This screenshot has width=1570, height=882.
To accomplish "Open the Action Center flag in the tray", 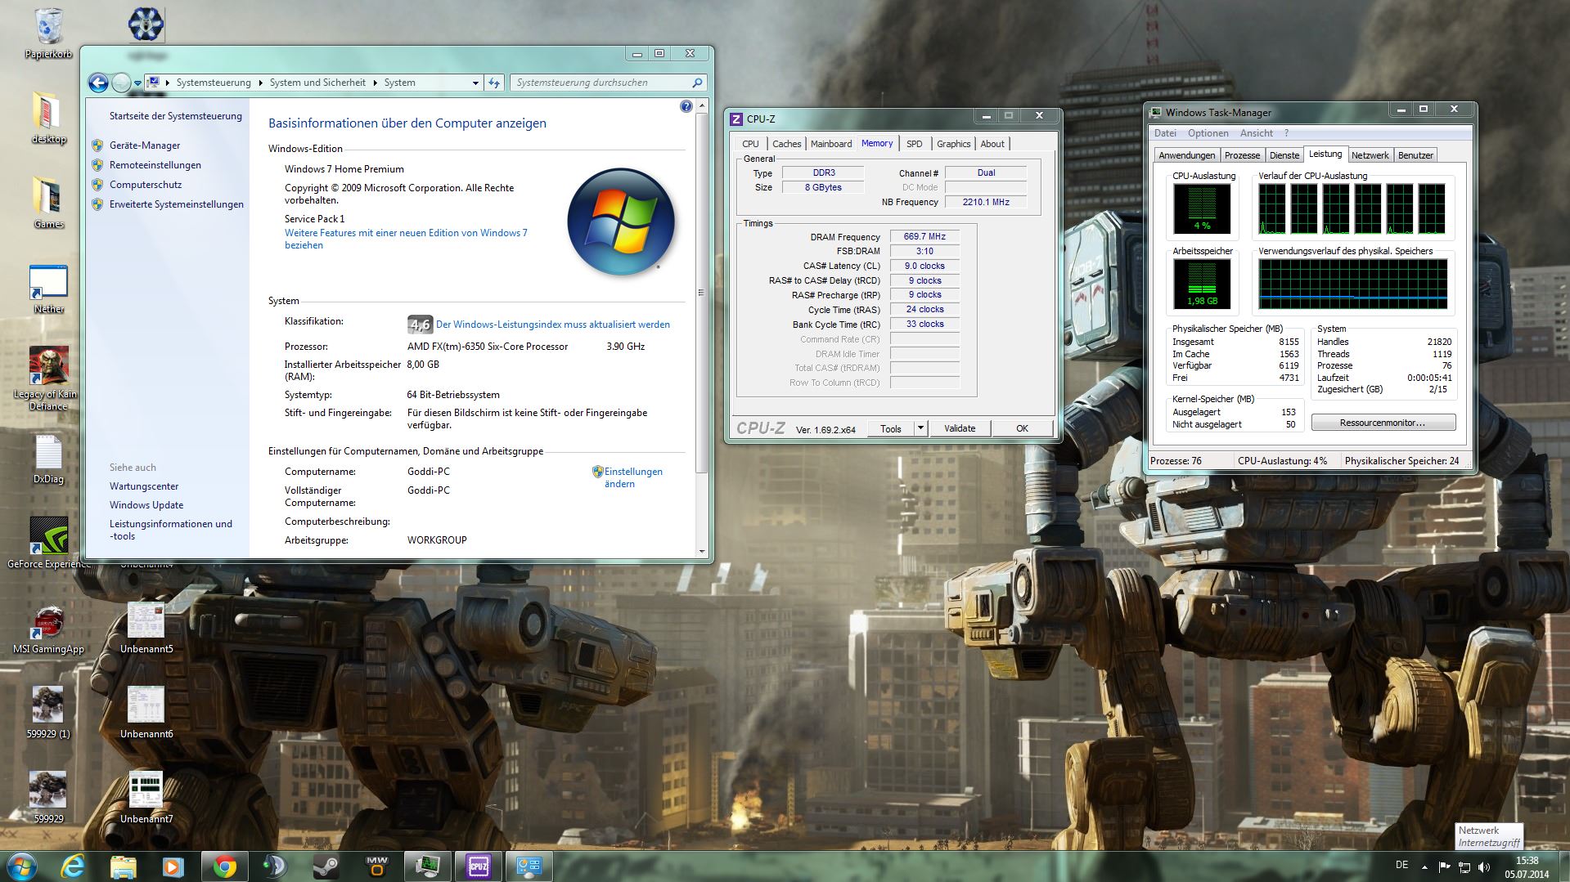I will [x=1444, y=866].
